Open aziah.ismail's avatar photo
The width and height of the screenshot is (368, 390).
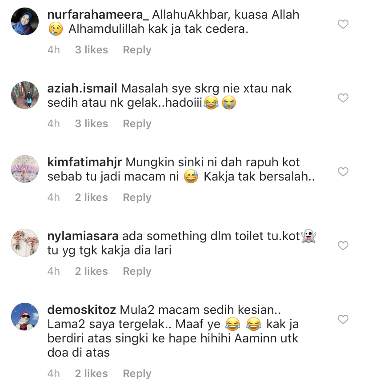pyautogui.click(x=25, y=95)
